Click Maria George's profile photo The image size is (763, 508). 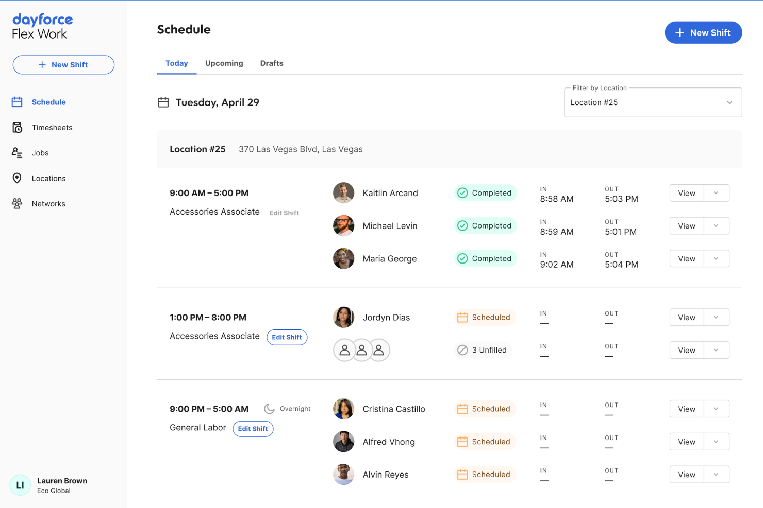344,258
